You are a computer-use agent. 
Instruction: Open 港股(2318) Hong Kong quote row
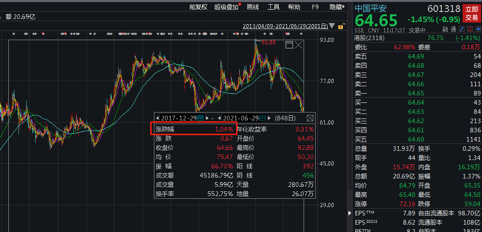417,38
